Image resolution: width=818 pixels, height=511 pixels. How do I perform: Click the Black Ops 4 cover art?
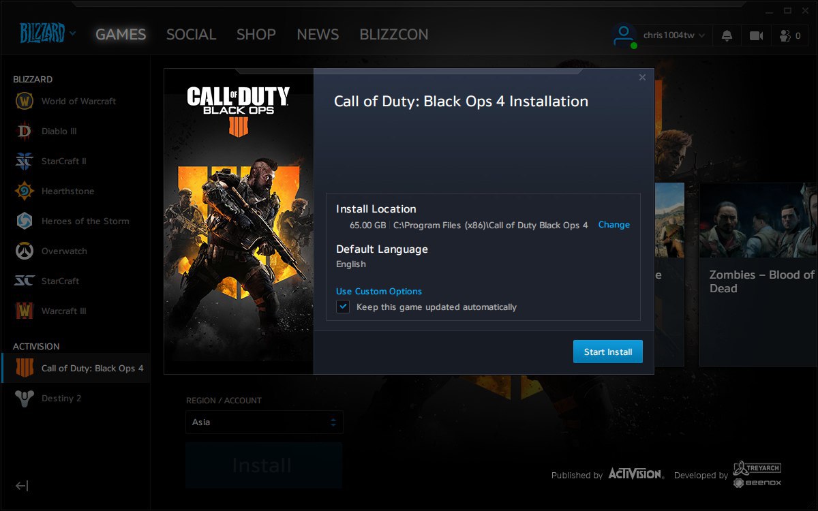pos(239,221)
